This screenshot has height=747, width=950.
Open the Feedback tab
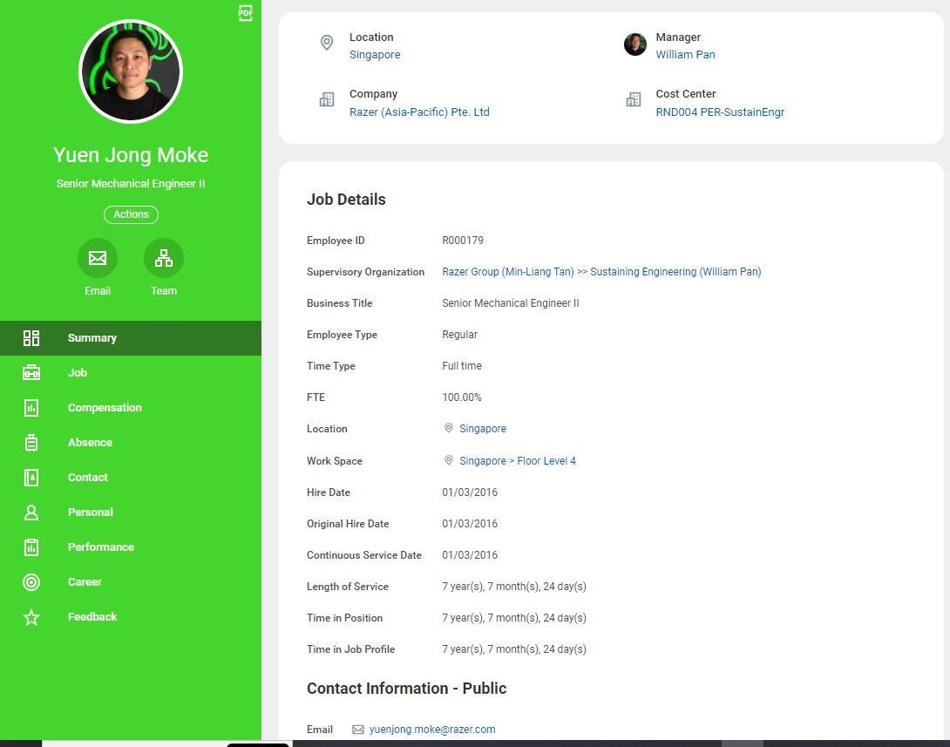click(x=131, y=617)
